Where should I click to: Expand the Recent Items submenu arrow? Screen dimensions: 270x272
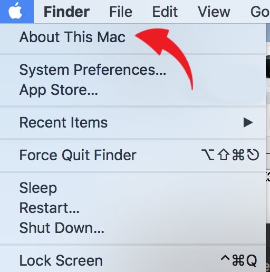pyautogui.click(x=248, y=123)
